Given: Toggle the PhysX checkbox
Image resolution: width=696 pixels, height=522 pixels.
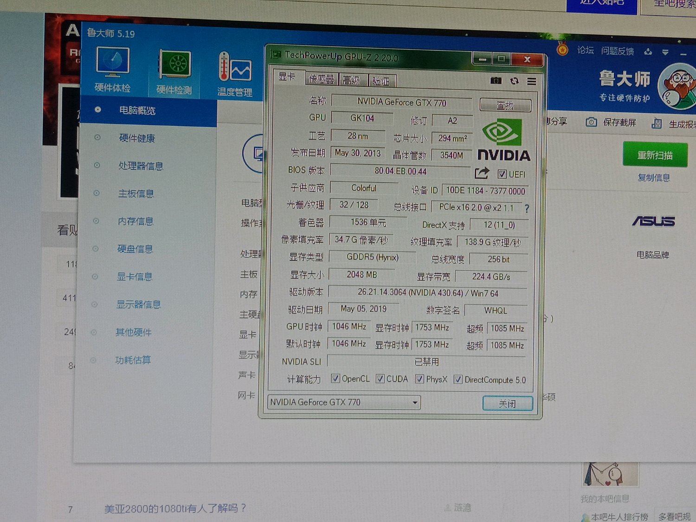Looking at the screenshot, I should (419, 380).
